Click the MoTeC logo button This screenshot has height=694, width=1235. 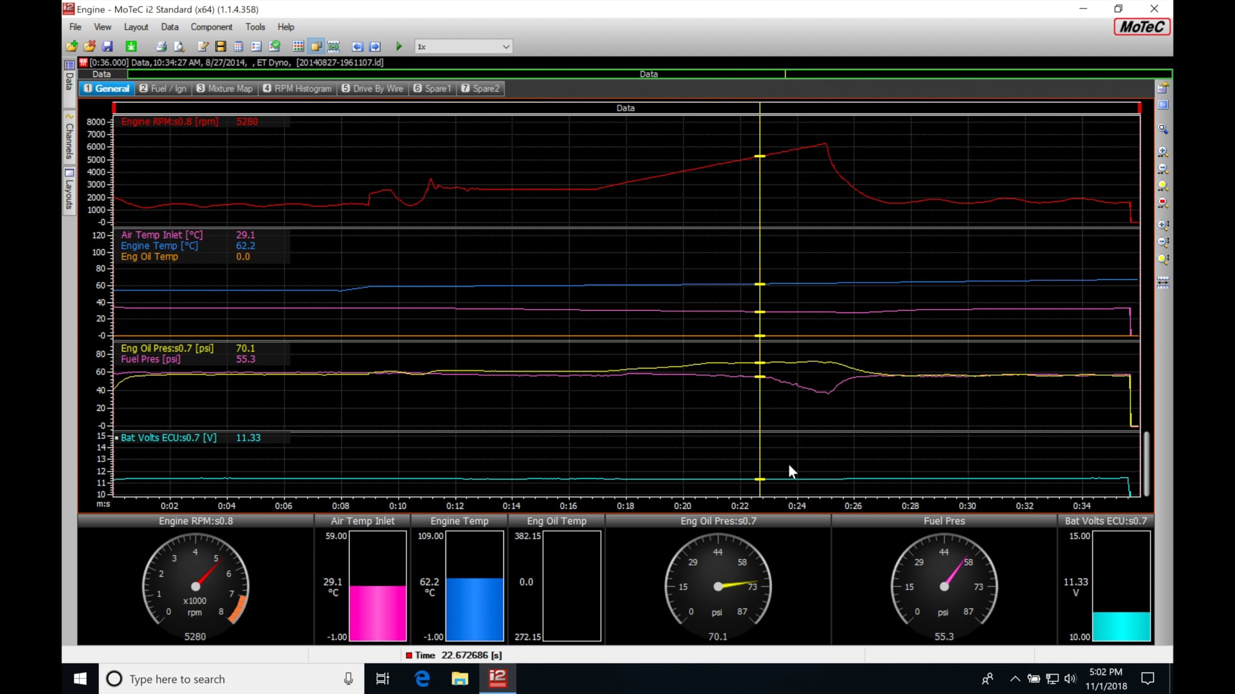(x=1142, y=26)
